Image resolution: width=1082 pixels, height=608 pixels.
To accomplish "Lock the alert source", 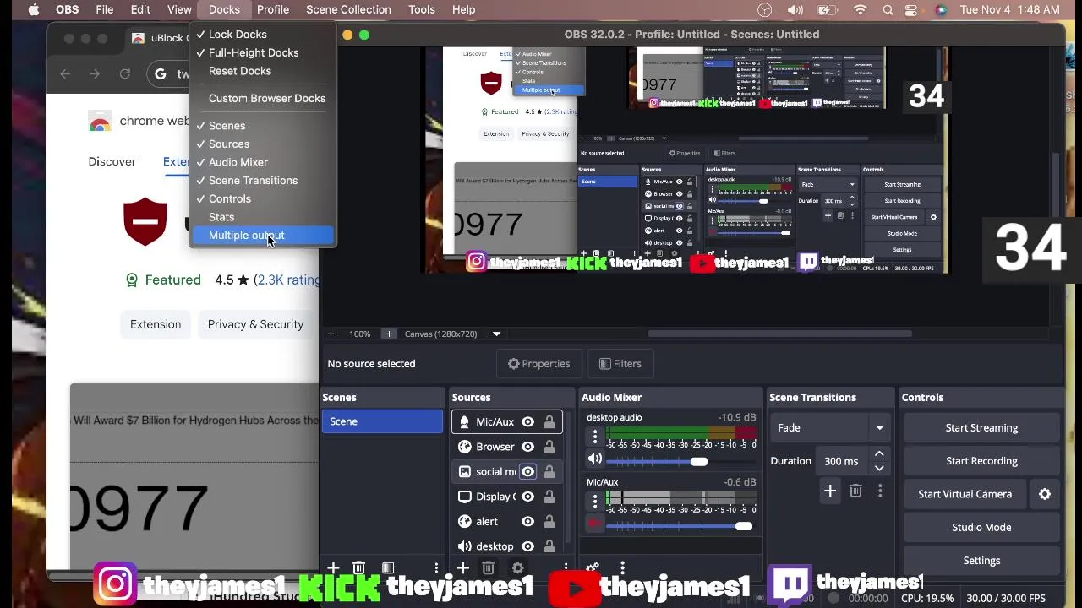I will pos(549,521).
